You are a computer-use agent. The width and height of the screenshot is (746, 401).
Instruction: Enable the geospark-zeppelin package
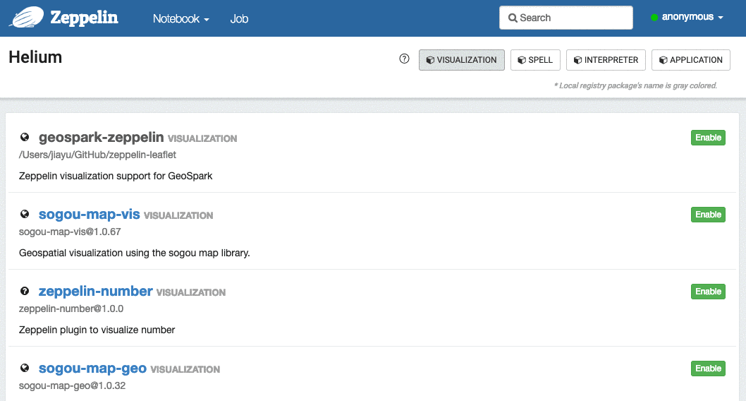(x=708, y=138)
